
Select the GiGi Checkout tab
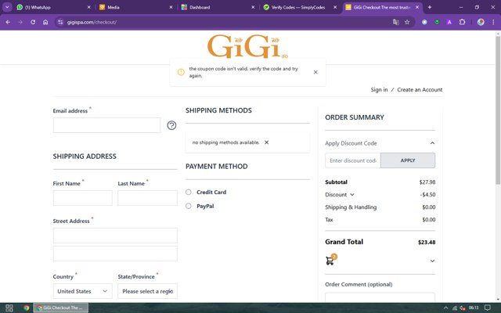tap(380, 7)
